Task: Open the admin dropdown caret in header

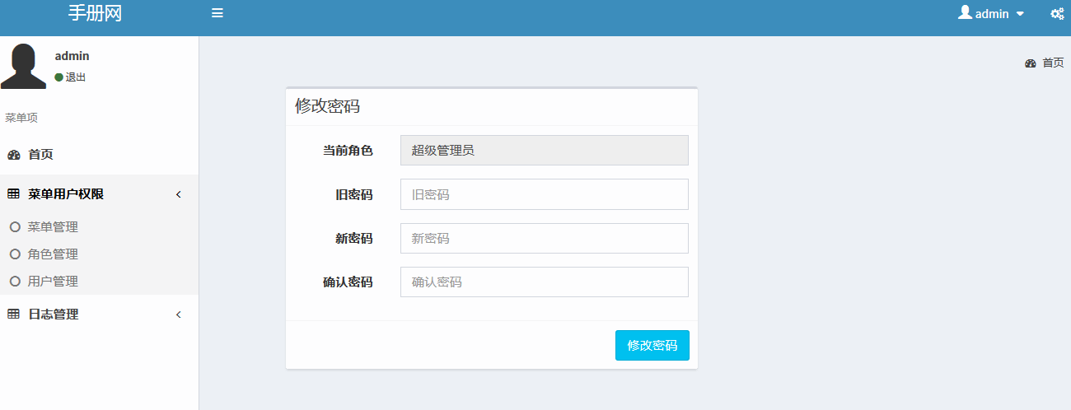Action: tap(1020, 14)
